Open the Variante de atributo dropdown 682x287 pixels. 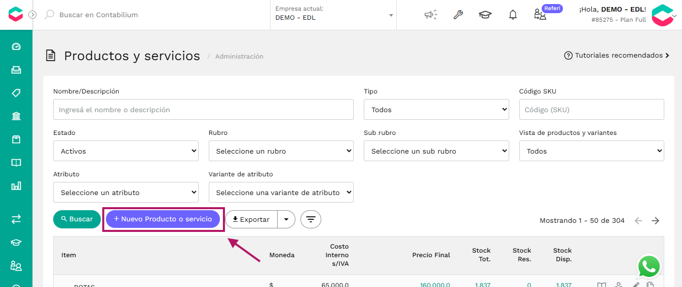281,193
